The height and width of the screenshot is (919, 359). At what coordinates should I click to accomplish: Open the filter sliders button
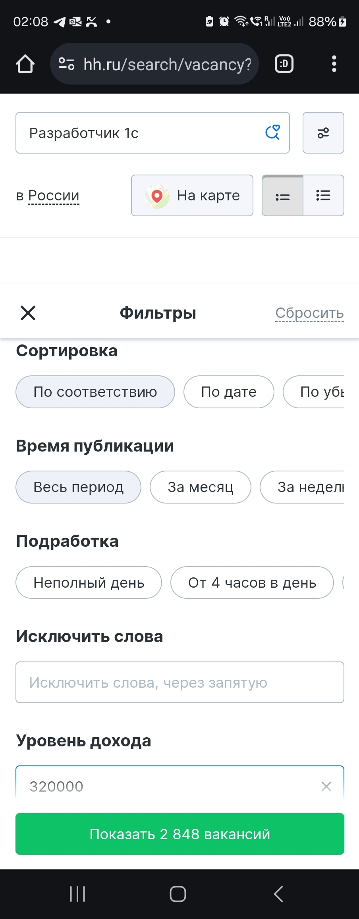point(323,133)
